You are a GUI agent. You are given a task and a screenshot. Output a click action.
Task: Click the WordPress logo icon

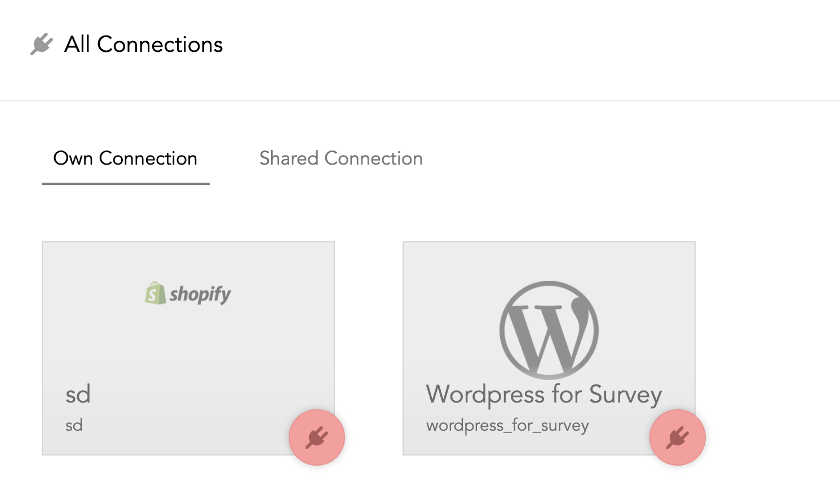coord(549,330)
